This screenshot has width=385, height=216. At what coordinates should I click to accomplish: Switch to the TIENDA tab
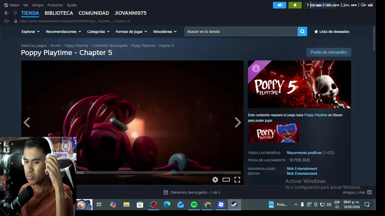(30, 13)
